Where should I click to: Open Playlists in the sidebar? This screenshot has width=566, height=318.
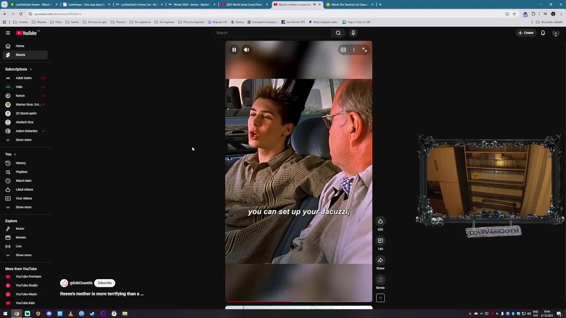[x=25, y=172]
